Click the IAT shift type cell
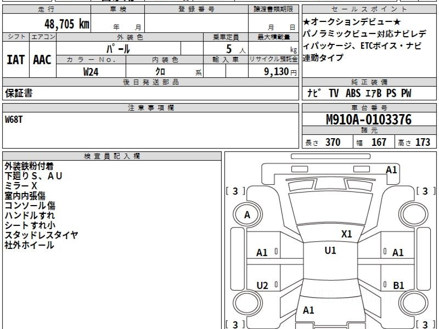The height and width of the screenshot is (329, 439). pos(16,60)
